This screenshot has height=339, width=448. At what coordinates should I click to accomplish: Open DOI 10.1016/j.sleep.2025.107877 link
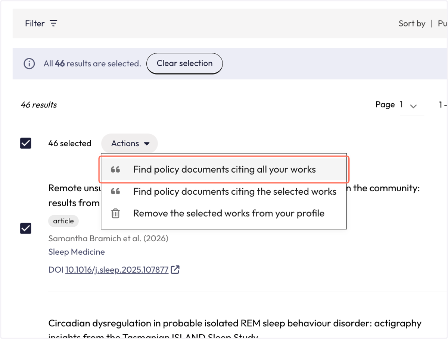117,269
